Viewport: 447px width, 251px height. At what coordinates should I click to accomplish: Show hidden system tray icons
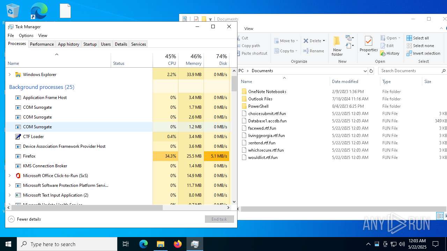(x=368, y=244)
